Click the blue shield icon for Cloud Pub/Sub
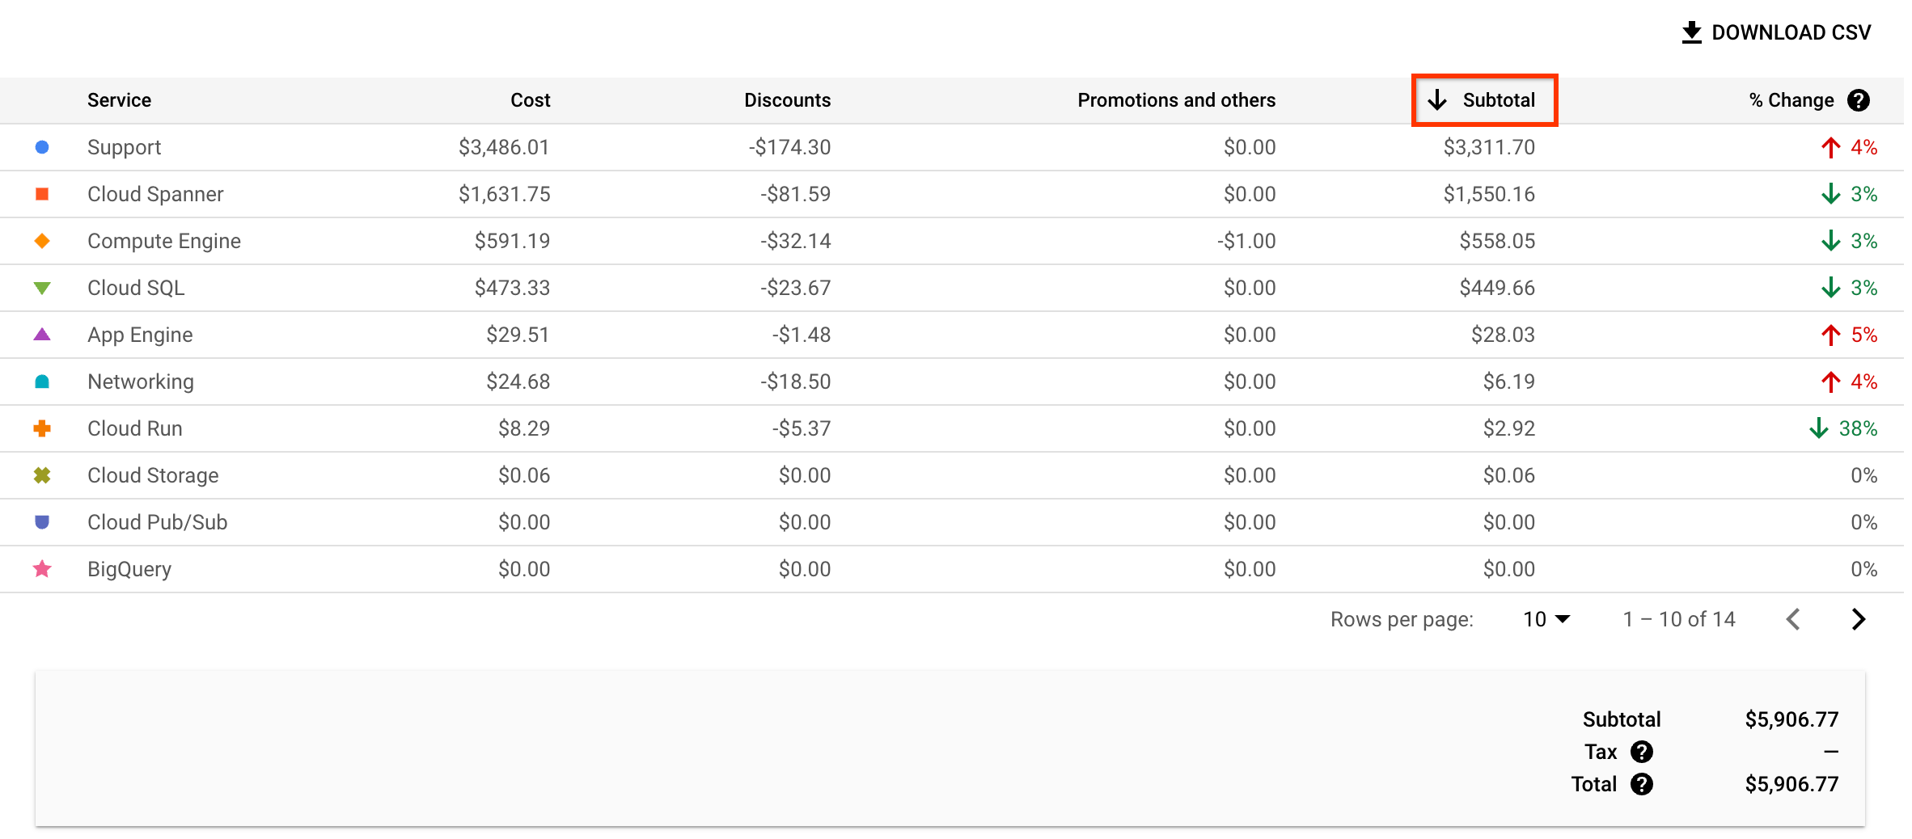 tap(42, 522)
